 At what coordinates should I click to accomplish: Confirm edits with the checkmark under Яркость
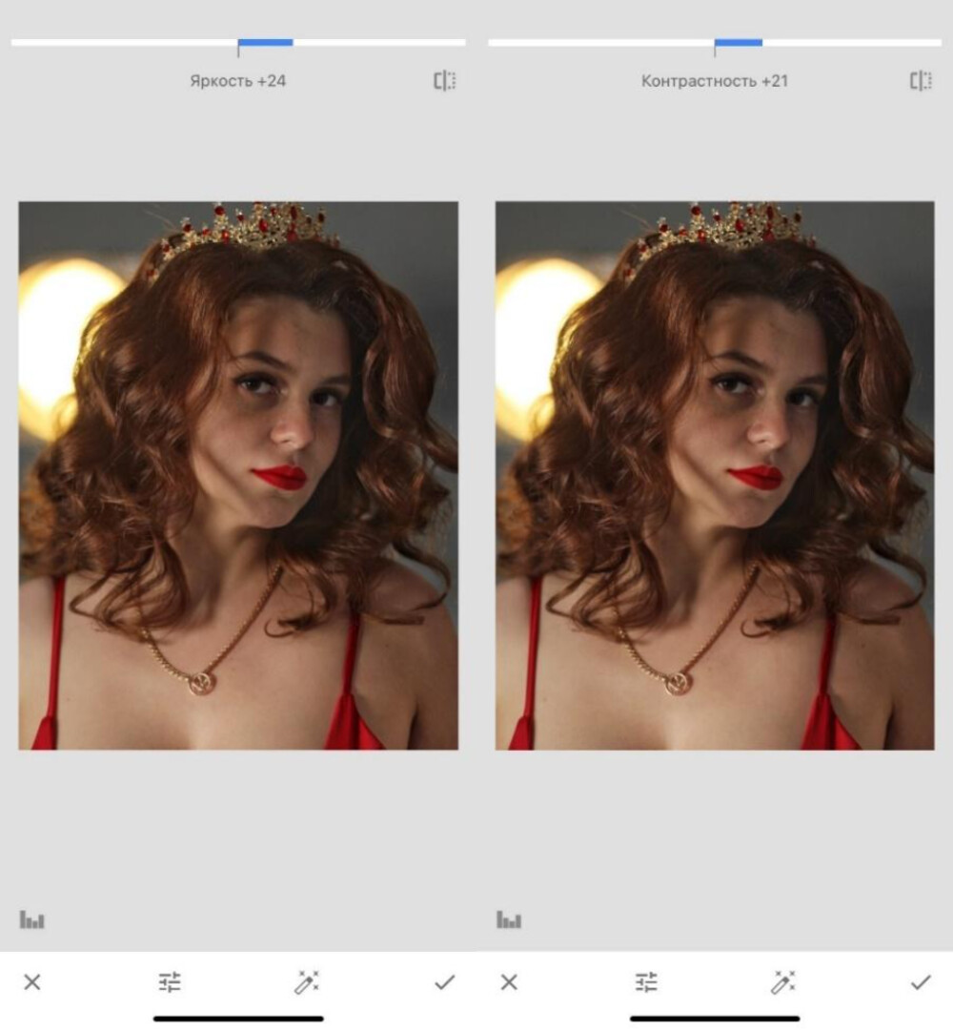[443, 981]
